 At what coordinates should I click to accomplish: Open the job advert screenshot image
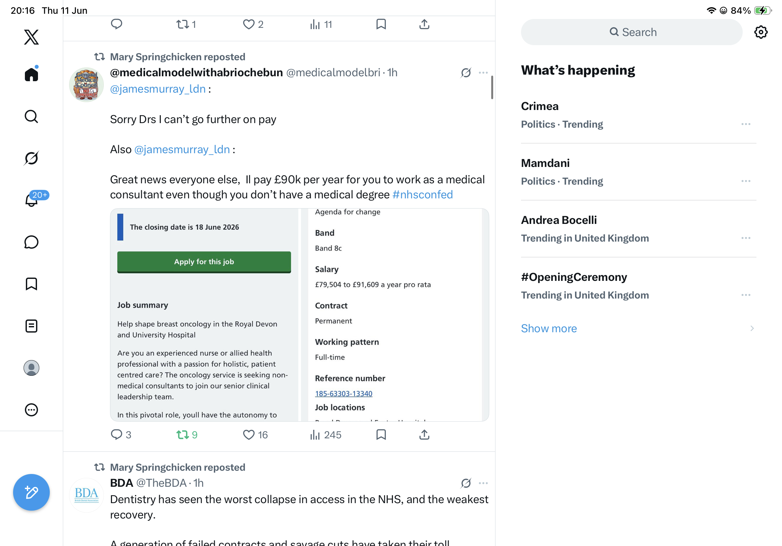pyautogui.click(x=299, y=315)
